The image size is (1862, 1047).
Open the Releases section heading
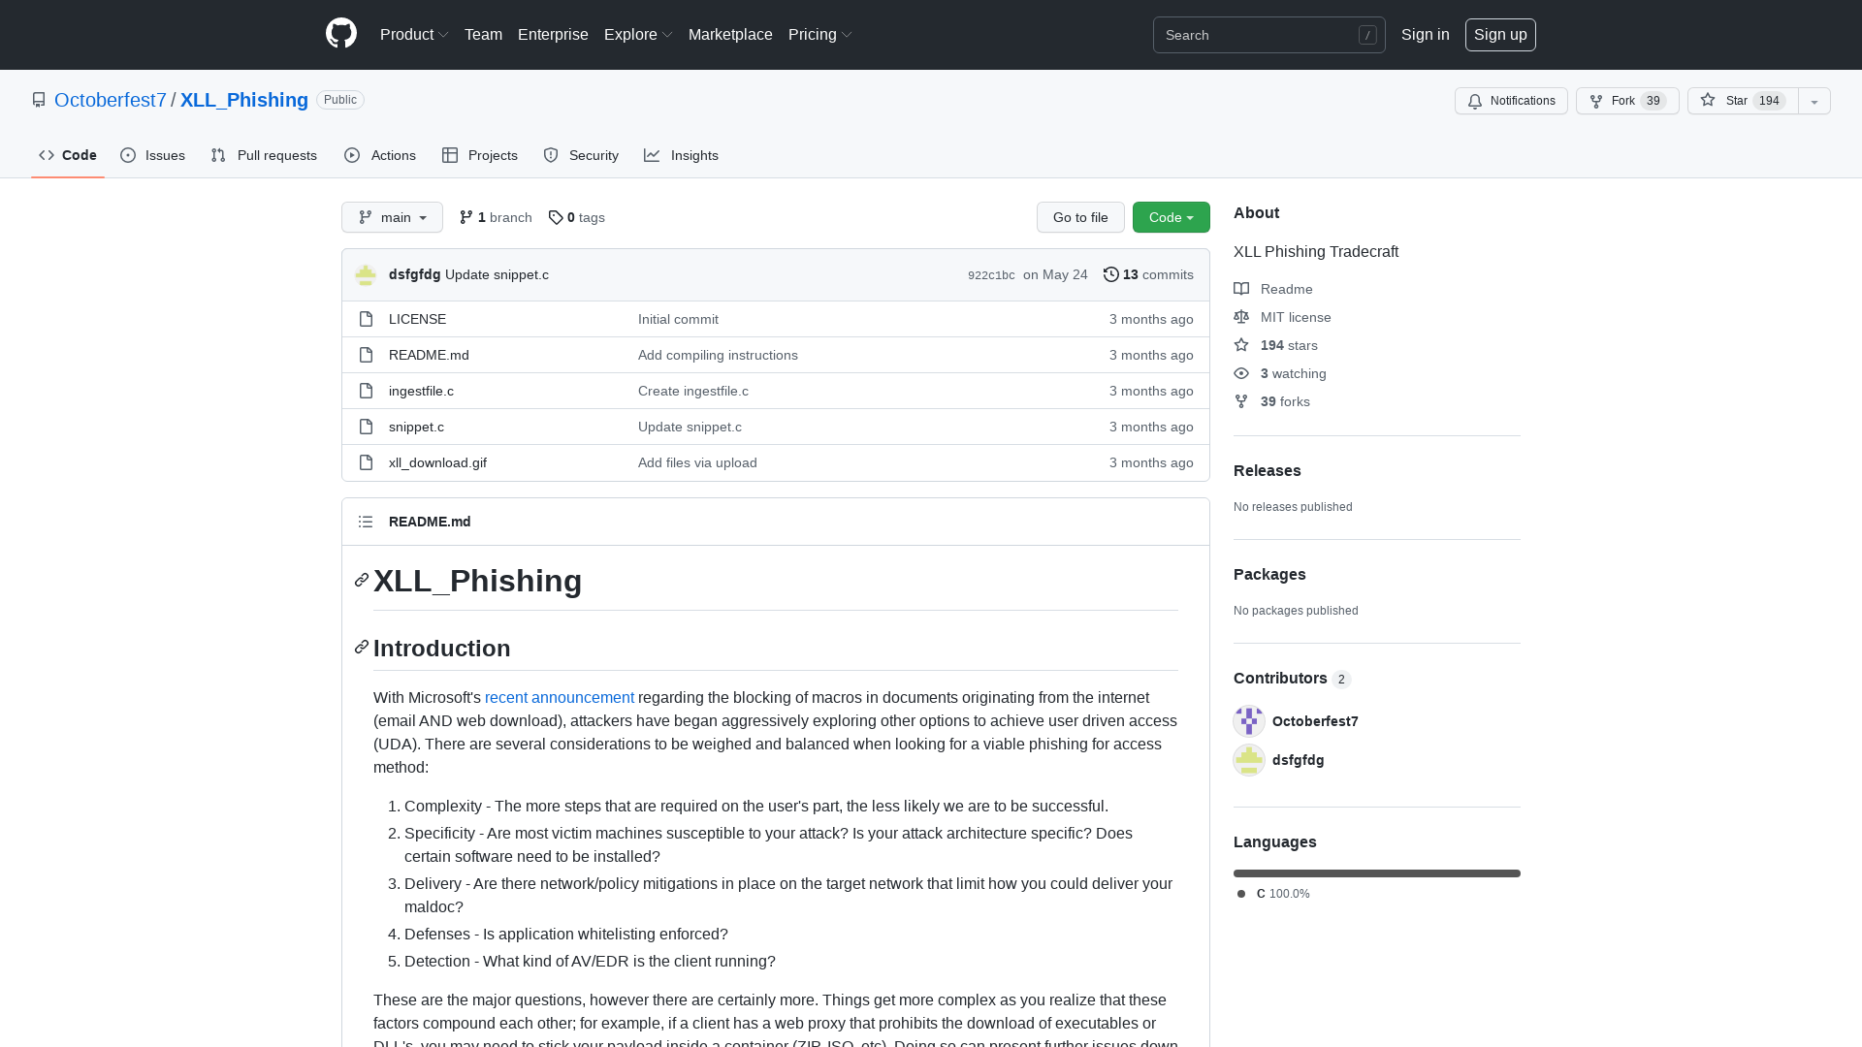[x=1268, y=470]
